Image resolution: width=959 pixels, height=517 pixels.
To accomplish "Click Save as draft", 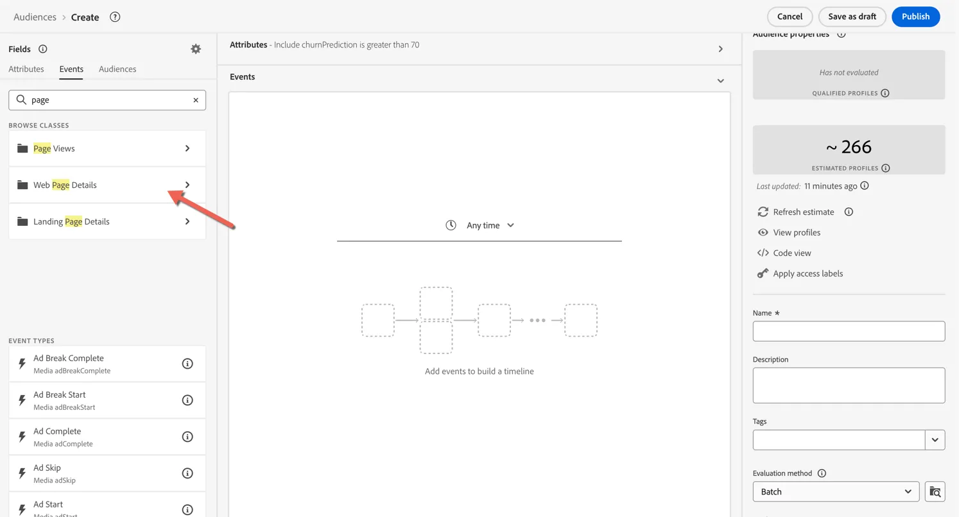I will tap(852, 17).
